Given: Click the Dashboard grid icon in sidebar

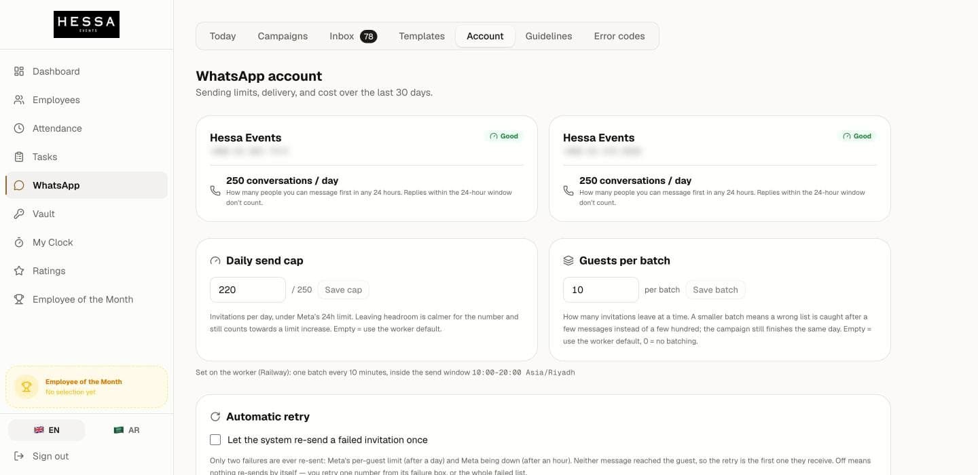Looking at the screenshot, I should point(19,71).
